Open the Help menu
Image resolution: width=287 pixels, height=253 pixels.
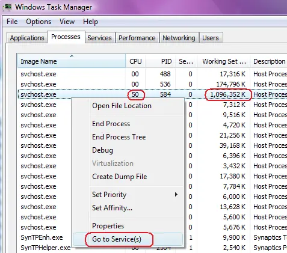[x=90, y=22]
